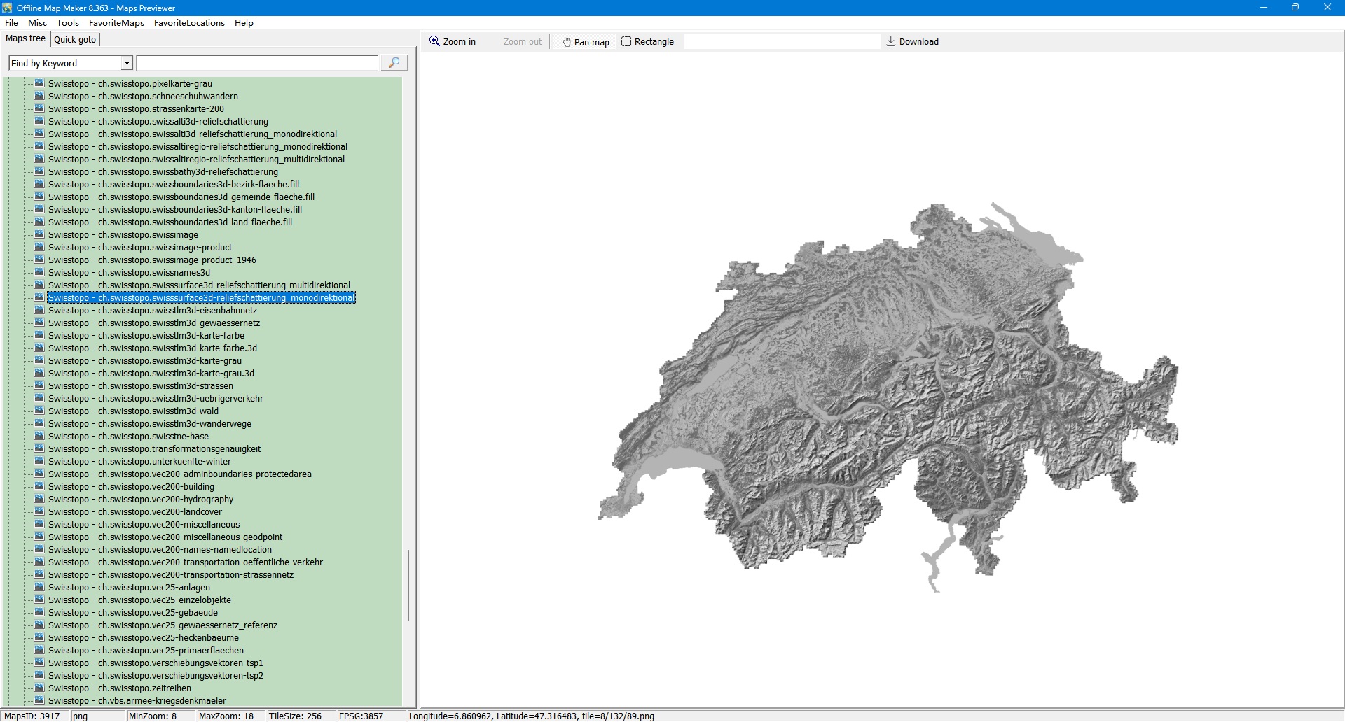Click the Zoom out button
Viewport: 1345px width, 722px height.
(x=522, y=42)
